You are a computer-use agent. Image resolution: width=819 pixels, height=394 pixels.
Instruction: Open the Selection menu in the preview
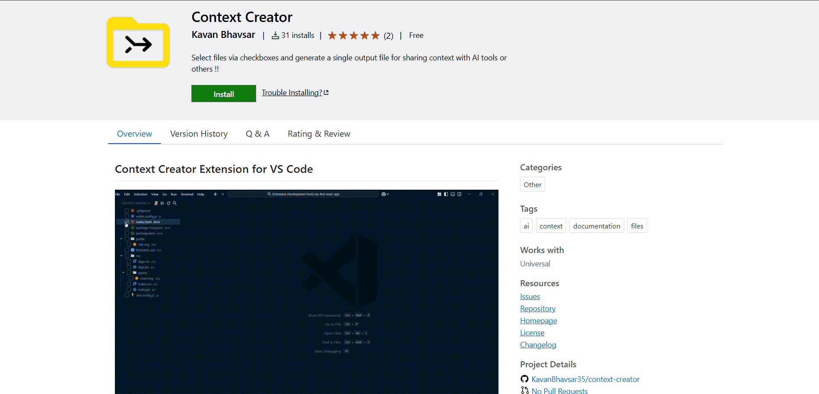click(x=140, y=194)
